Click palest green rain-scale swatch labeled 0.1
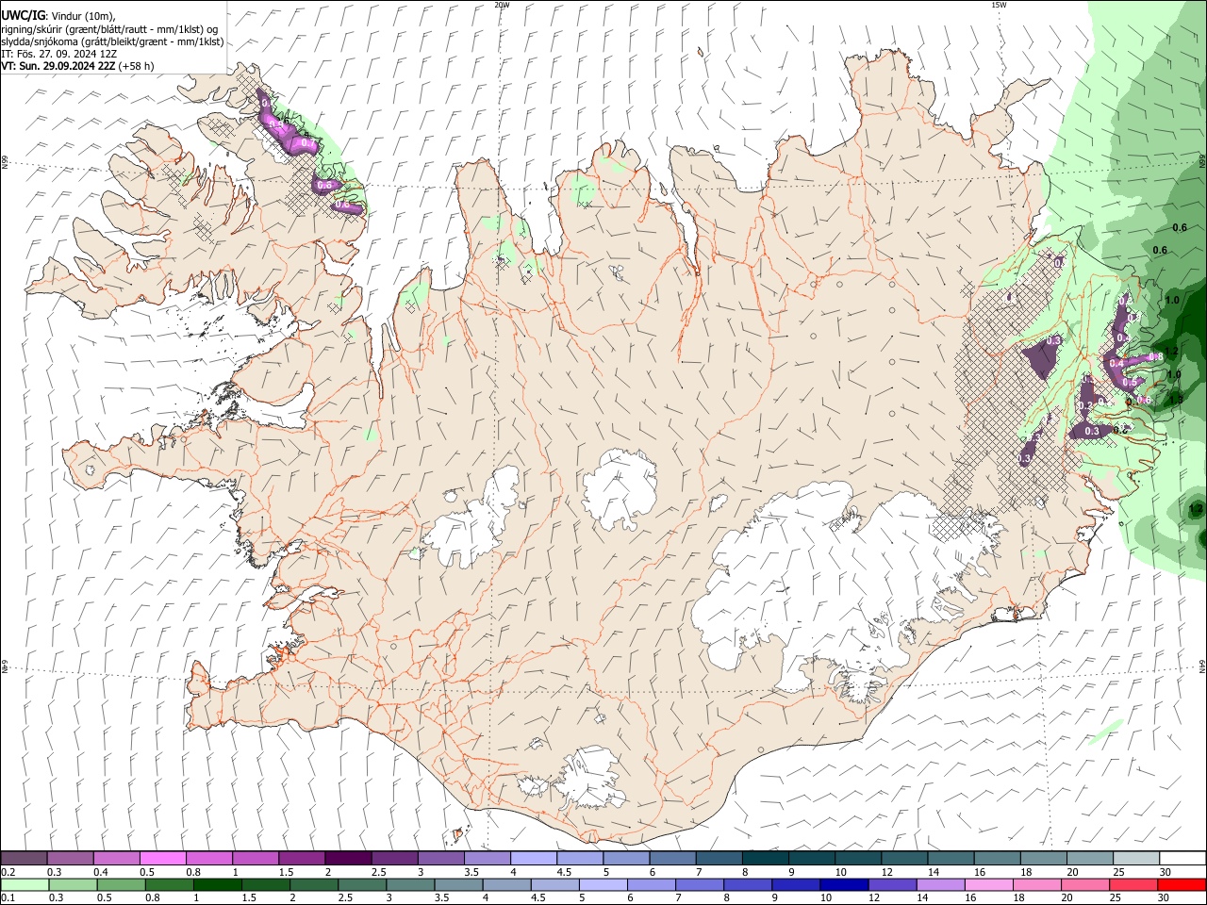 25,884
